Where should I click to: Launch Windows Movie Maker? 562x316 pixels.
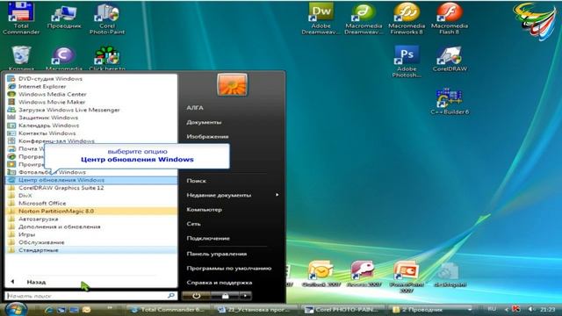(x=91, y=102)
